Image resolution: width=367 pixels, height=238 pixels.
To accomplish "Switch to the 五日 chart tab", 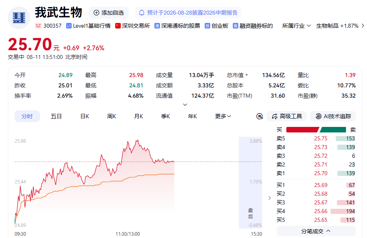I will coord(56,116).
